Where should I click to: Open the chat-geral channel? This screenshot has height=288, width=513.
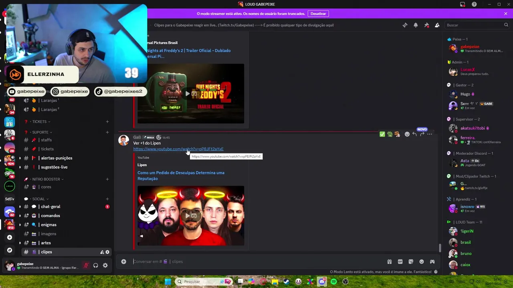(x=66, y=207)
